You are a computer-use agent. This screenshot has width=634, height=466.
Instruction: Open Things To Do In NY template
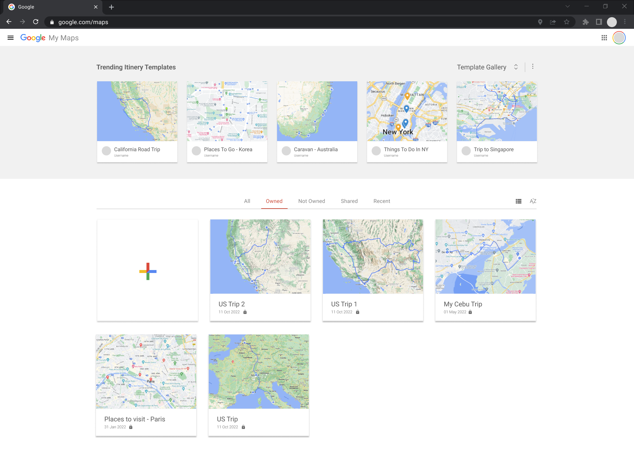pos(407,122)
